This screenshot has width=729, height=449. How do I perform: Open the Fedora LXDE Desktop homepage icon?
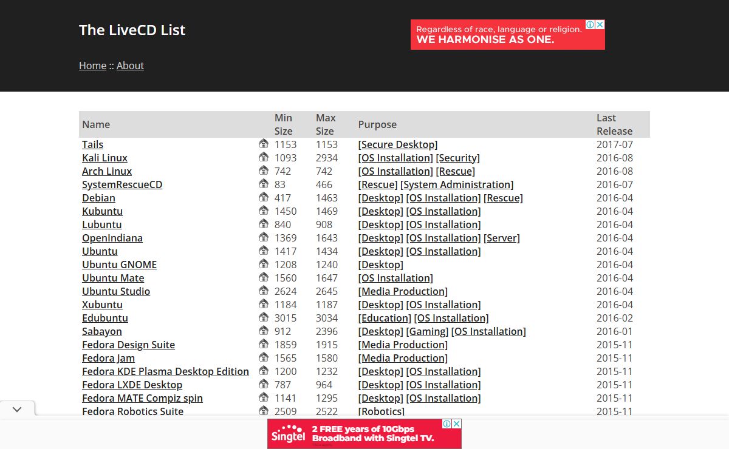pyautogui.click(x=264, y=384)
